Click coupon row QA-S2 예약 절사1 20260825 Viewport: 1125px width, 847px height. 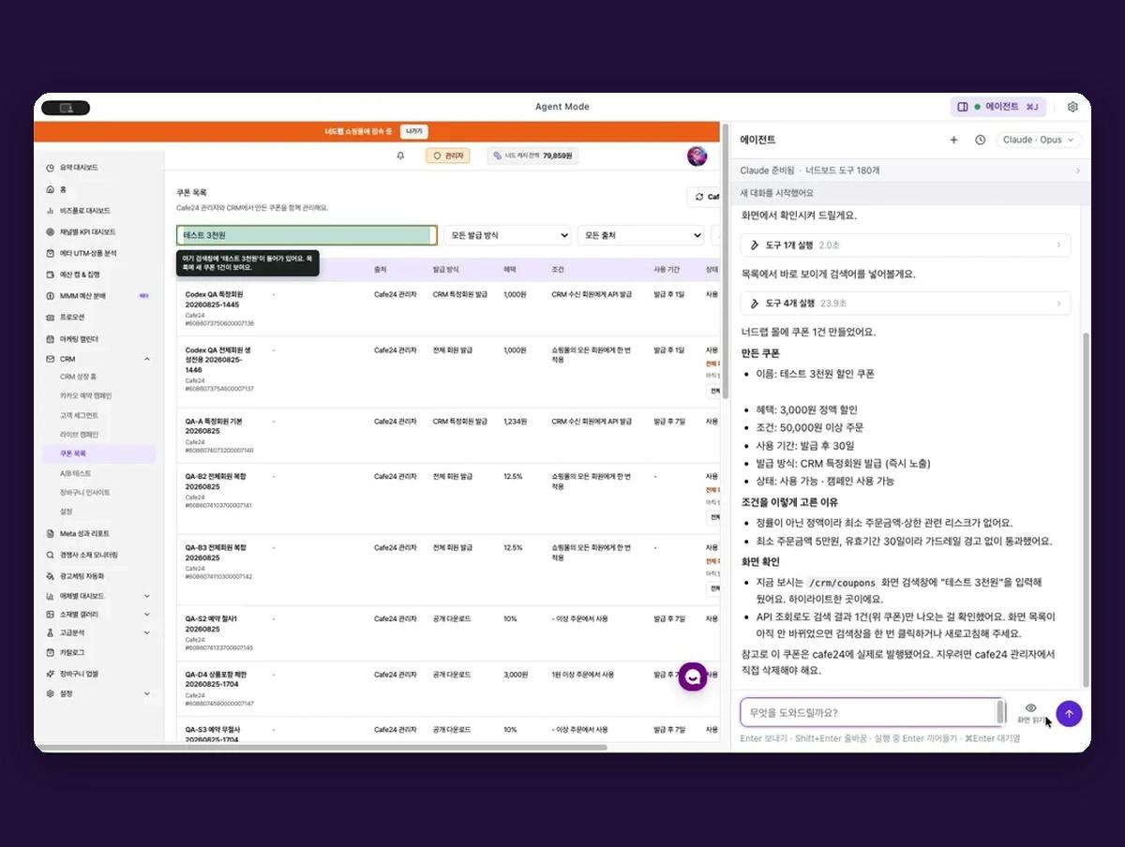click(448, 633)
